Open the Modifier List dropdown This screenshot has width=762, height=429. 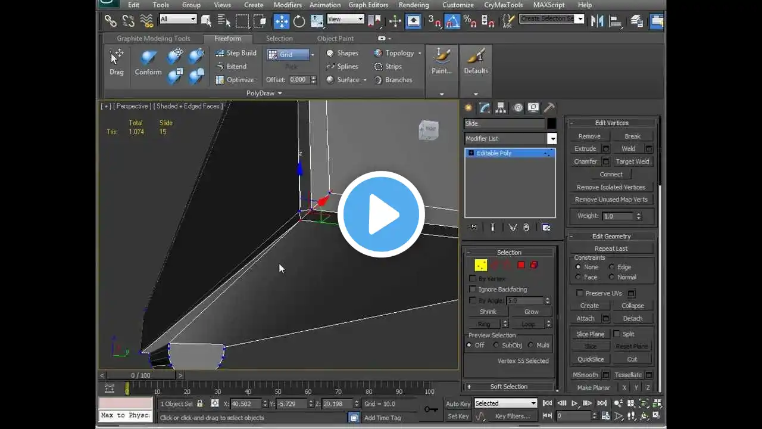(552, 139)
